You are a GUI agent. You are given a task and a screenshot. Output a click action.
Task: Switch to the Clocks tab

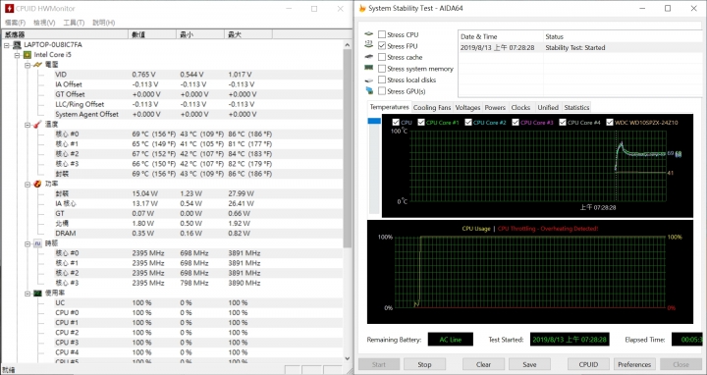[x=520, y=107]
